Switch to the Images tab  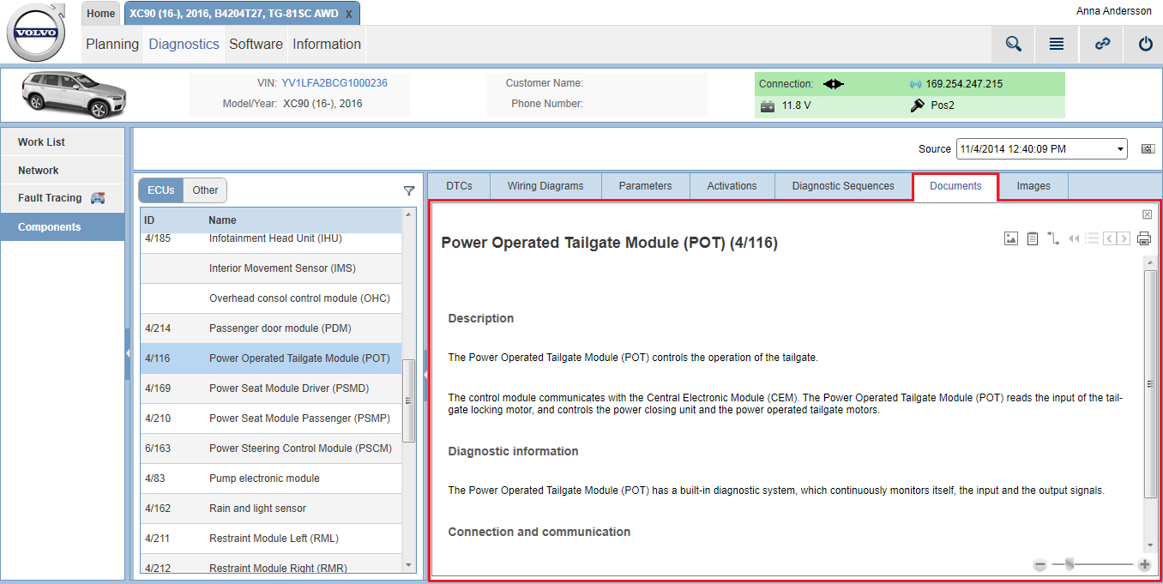1033,186
